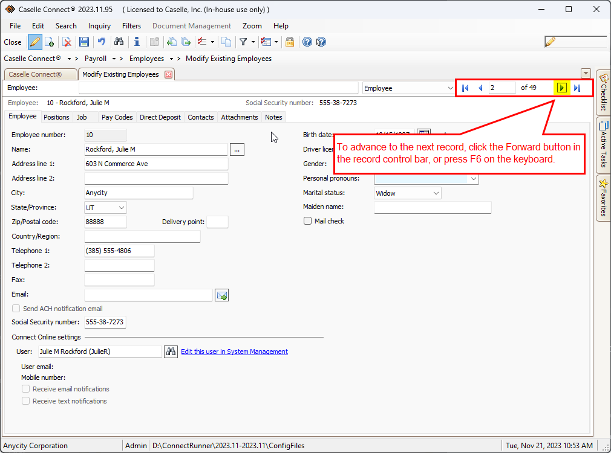Open the Personal pronouns dropdown
Viewport: 611px width, 453px height.
pyautogui.click(x=474, y=179)
